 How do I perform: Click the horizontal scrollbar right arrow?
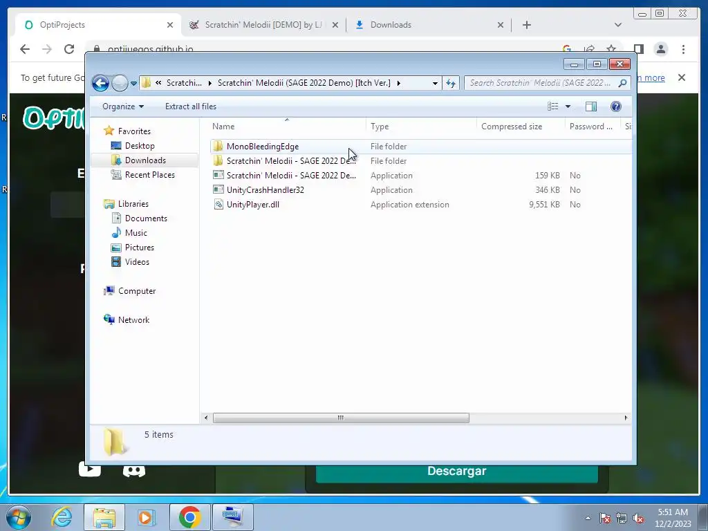pyautogui.click(x=626, y=418)
